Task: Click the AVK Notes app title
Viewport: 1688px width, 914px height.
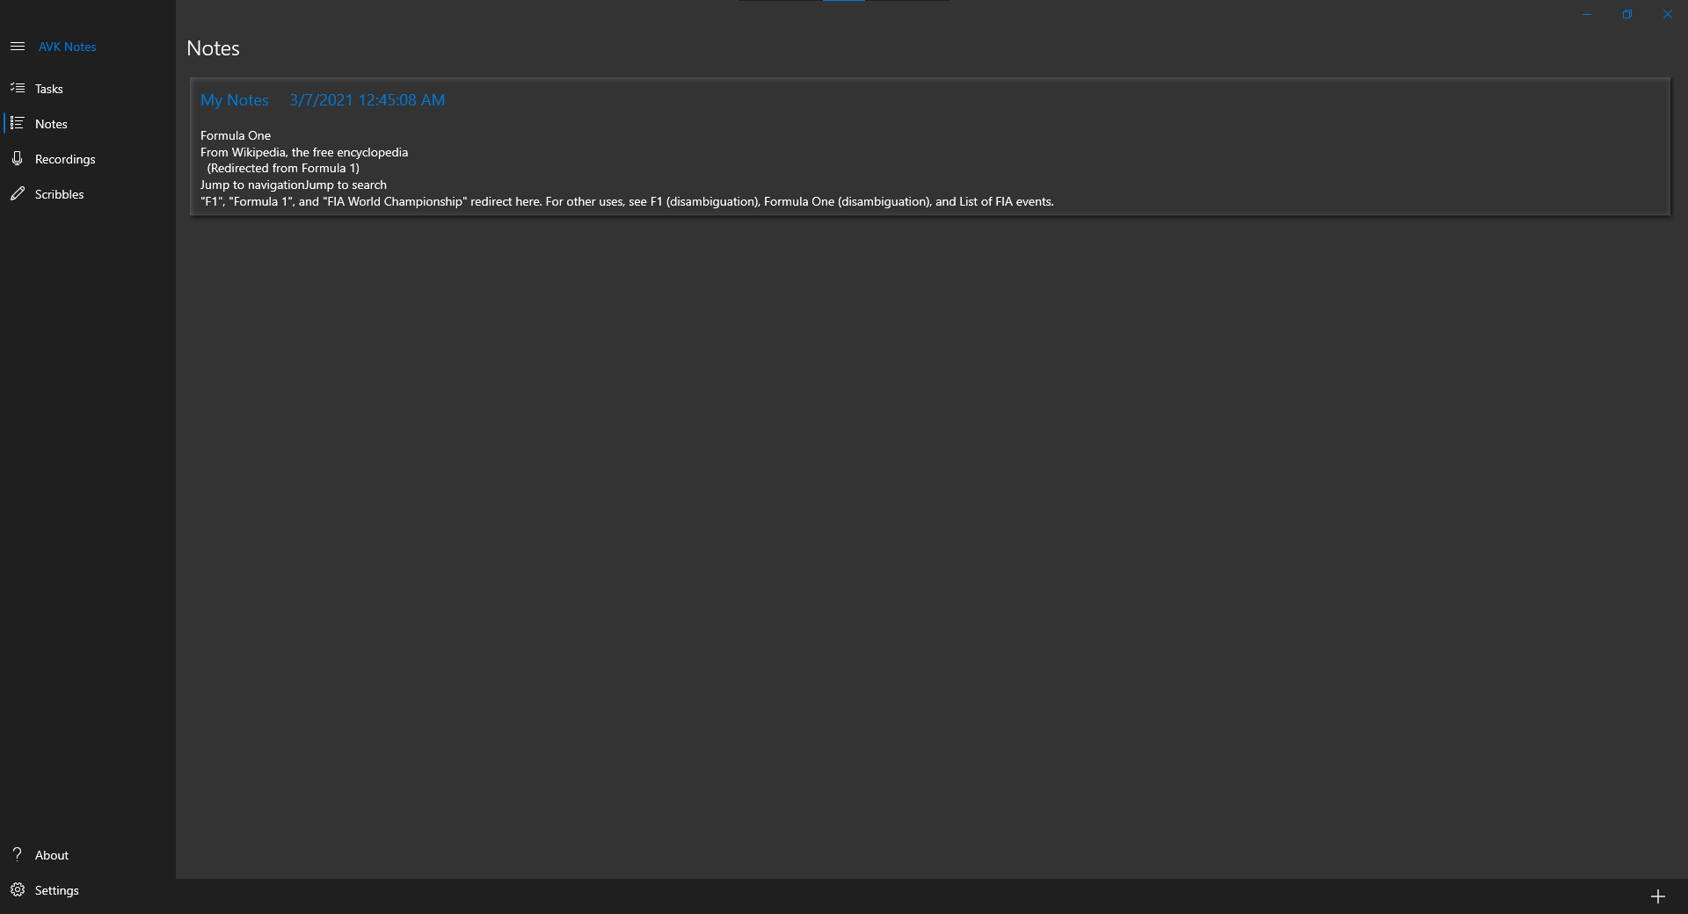Action: point(68,47)
